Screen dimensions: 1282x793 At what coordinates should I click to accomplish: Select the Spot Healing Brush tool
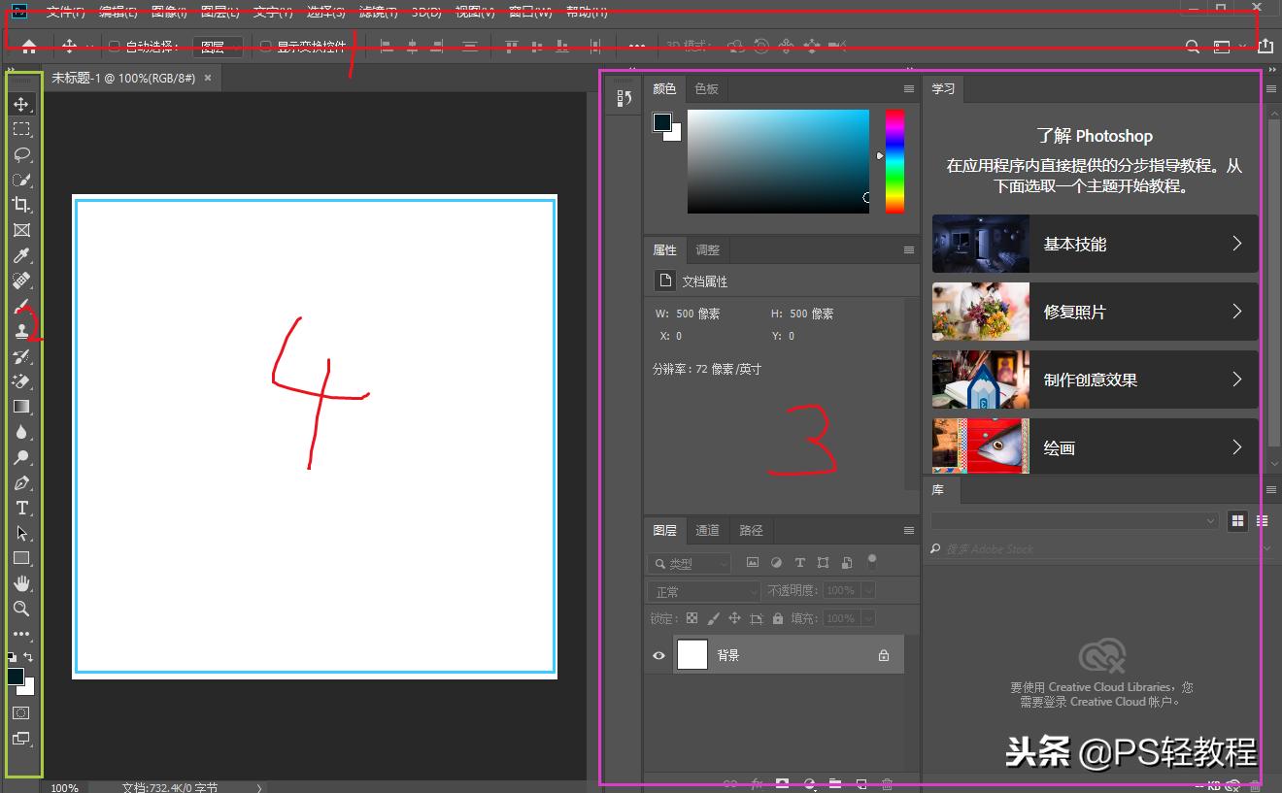pyautogui.click(x=21, y=281)
